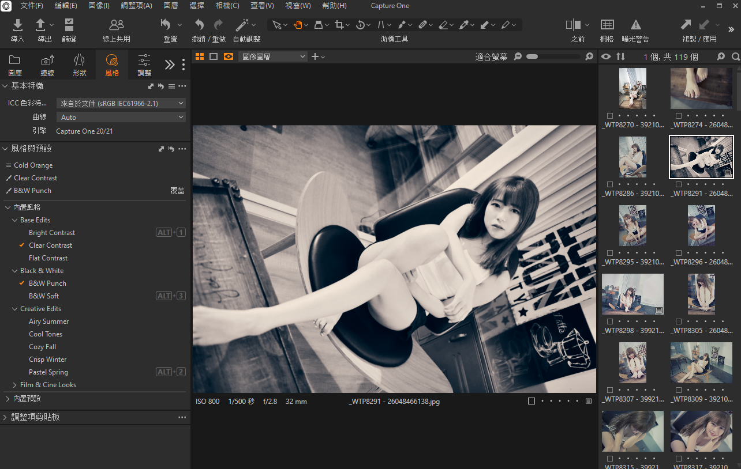Select the _WTP8298 thumbnail
The height and width of the screenshot is (469, 741).
pos(633,294)
